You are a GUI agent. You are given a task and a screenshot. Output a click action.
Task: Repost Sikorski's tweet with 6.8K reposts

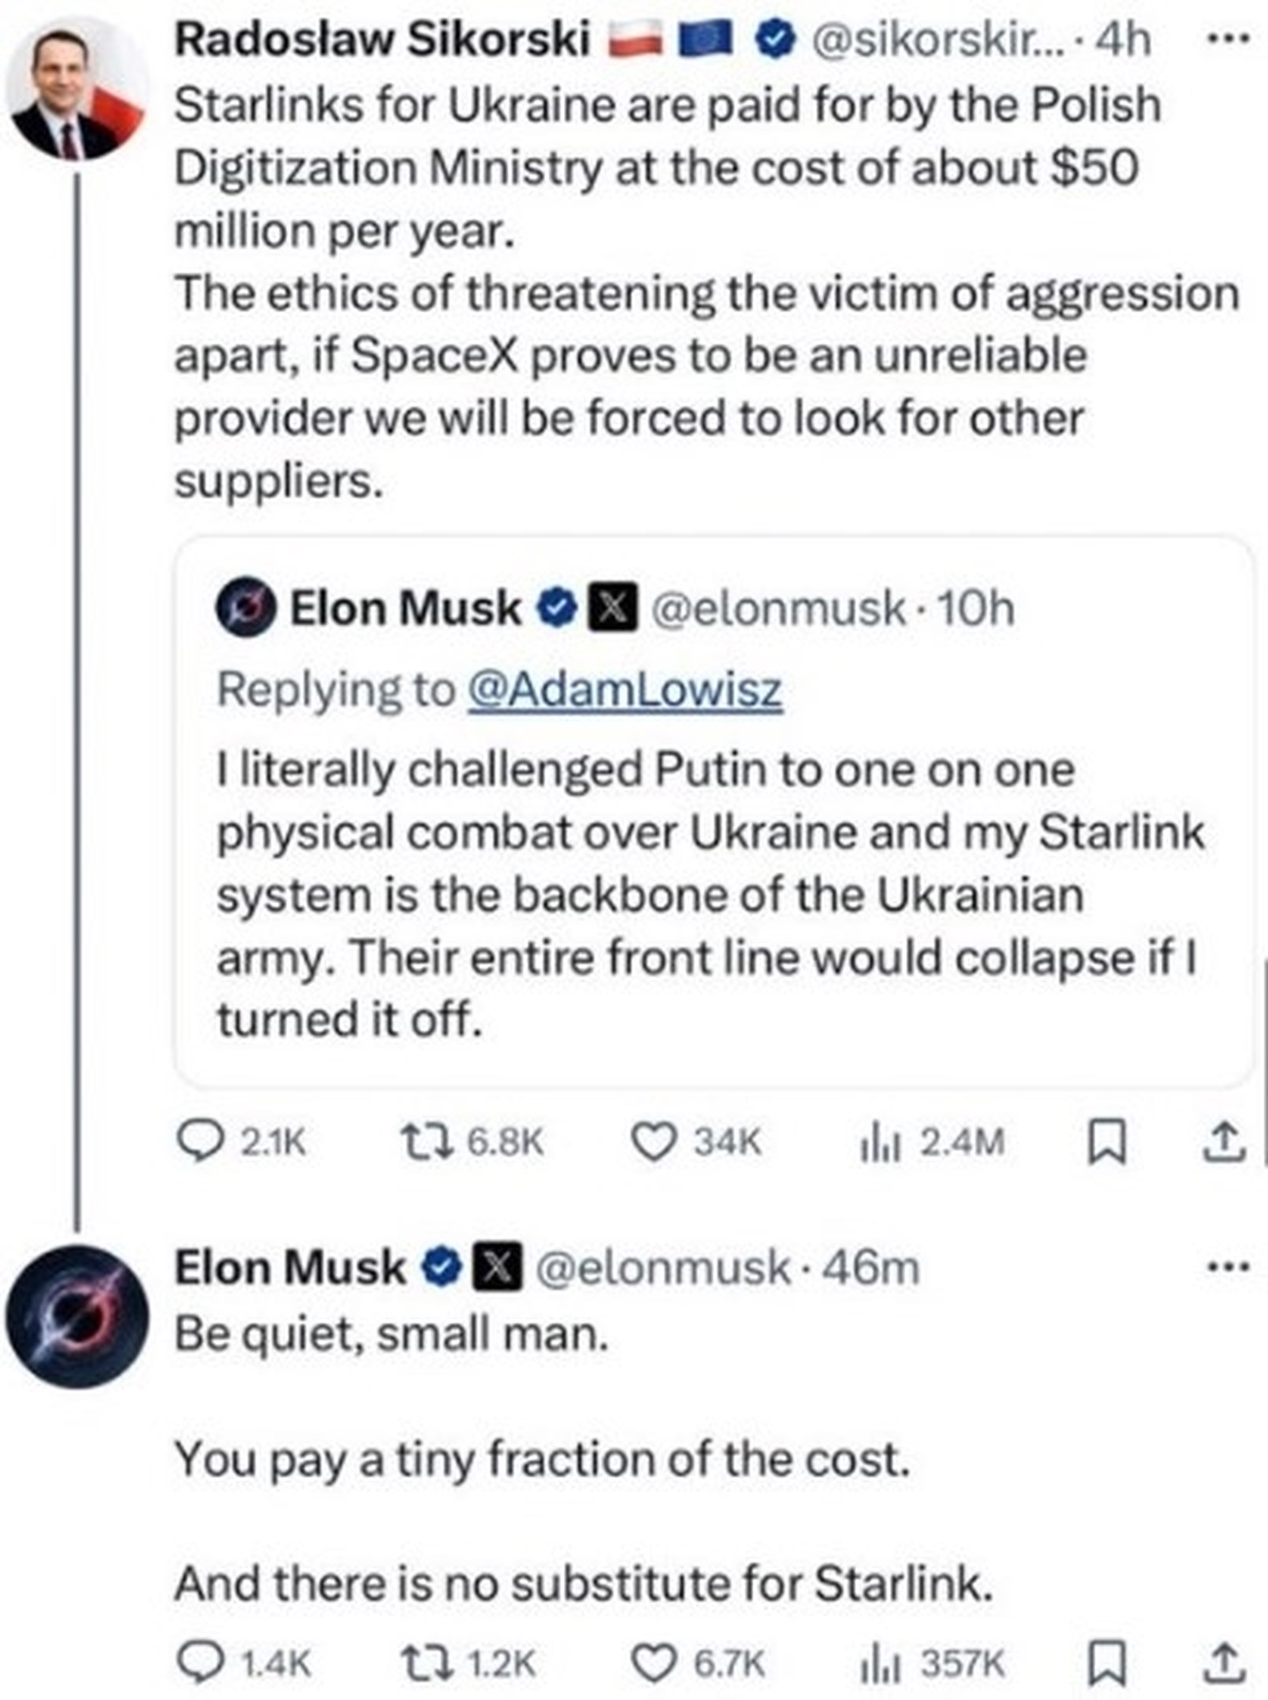click(x=426, y=1143)
